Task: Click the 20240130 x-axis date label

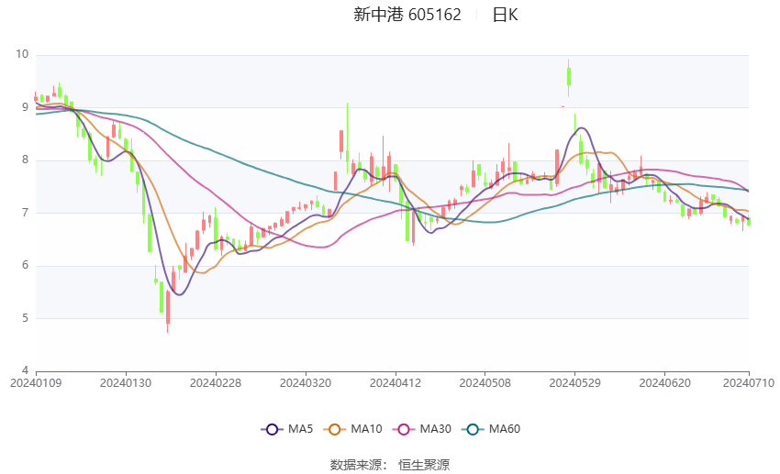Action: coord(126,383)
